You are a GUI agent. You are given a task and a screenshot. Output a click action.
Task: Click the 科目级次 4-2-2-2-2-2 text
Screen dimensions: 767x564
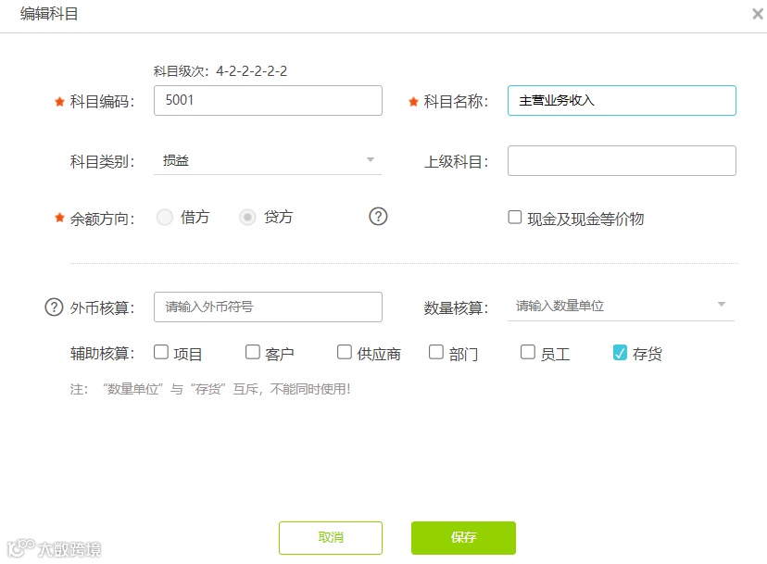220,71
